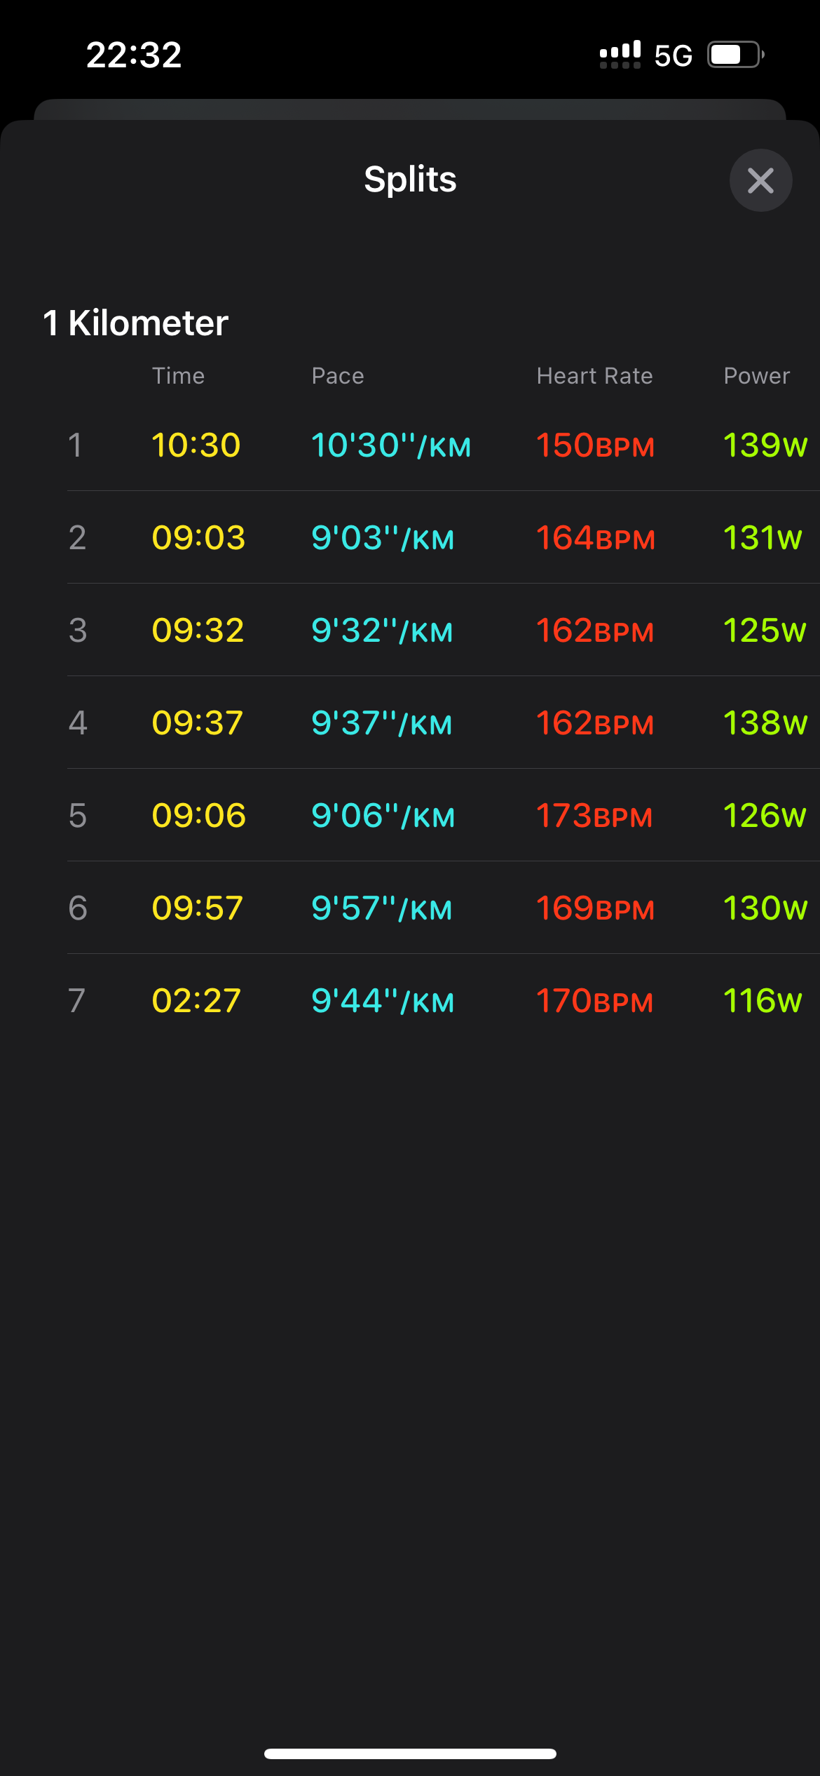Viewport: 820px width, 1776px height.
Task: Select split 7 pace 9'44''/KM
Action: click(383, 1001)
